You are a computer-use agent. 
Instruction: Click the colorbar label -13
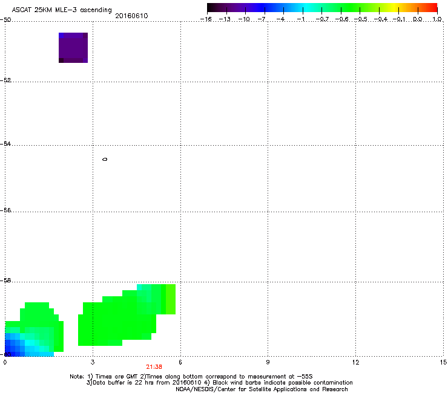point(225,19)
